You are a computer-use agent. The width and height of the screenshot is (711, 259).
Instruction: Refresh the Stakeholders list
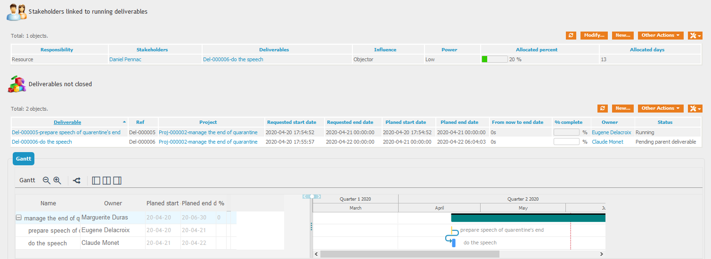(571, 35)
